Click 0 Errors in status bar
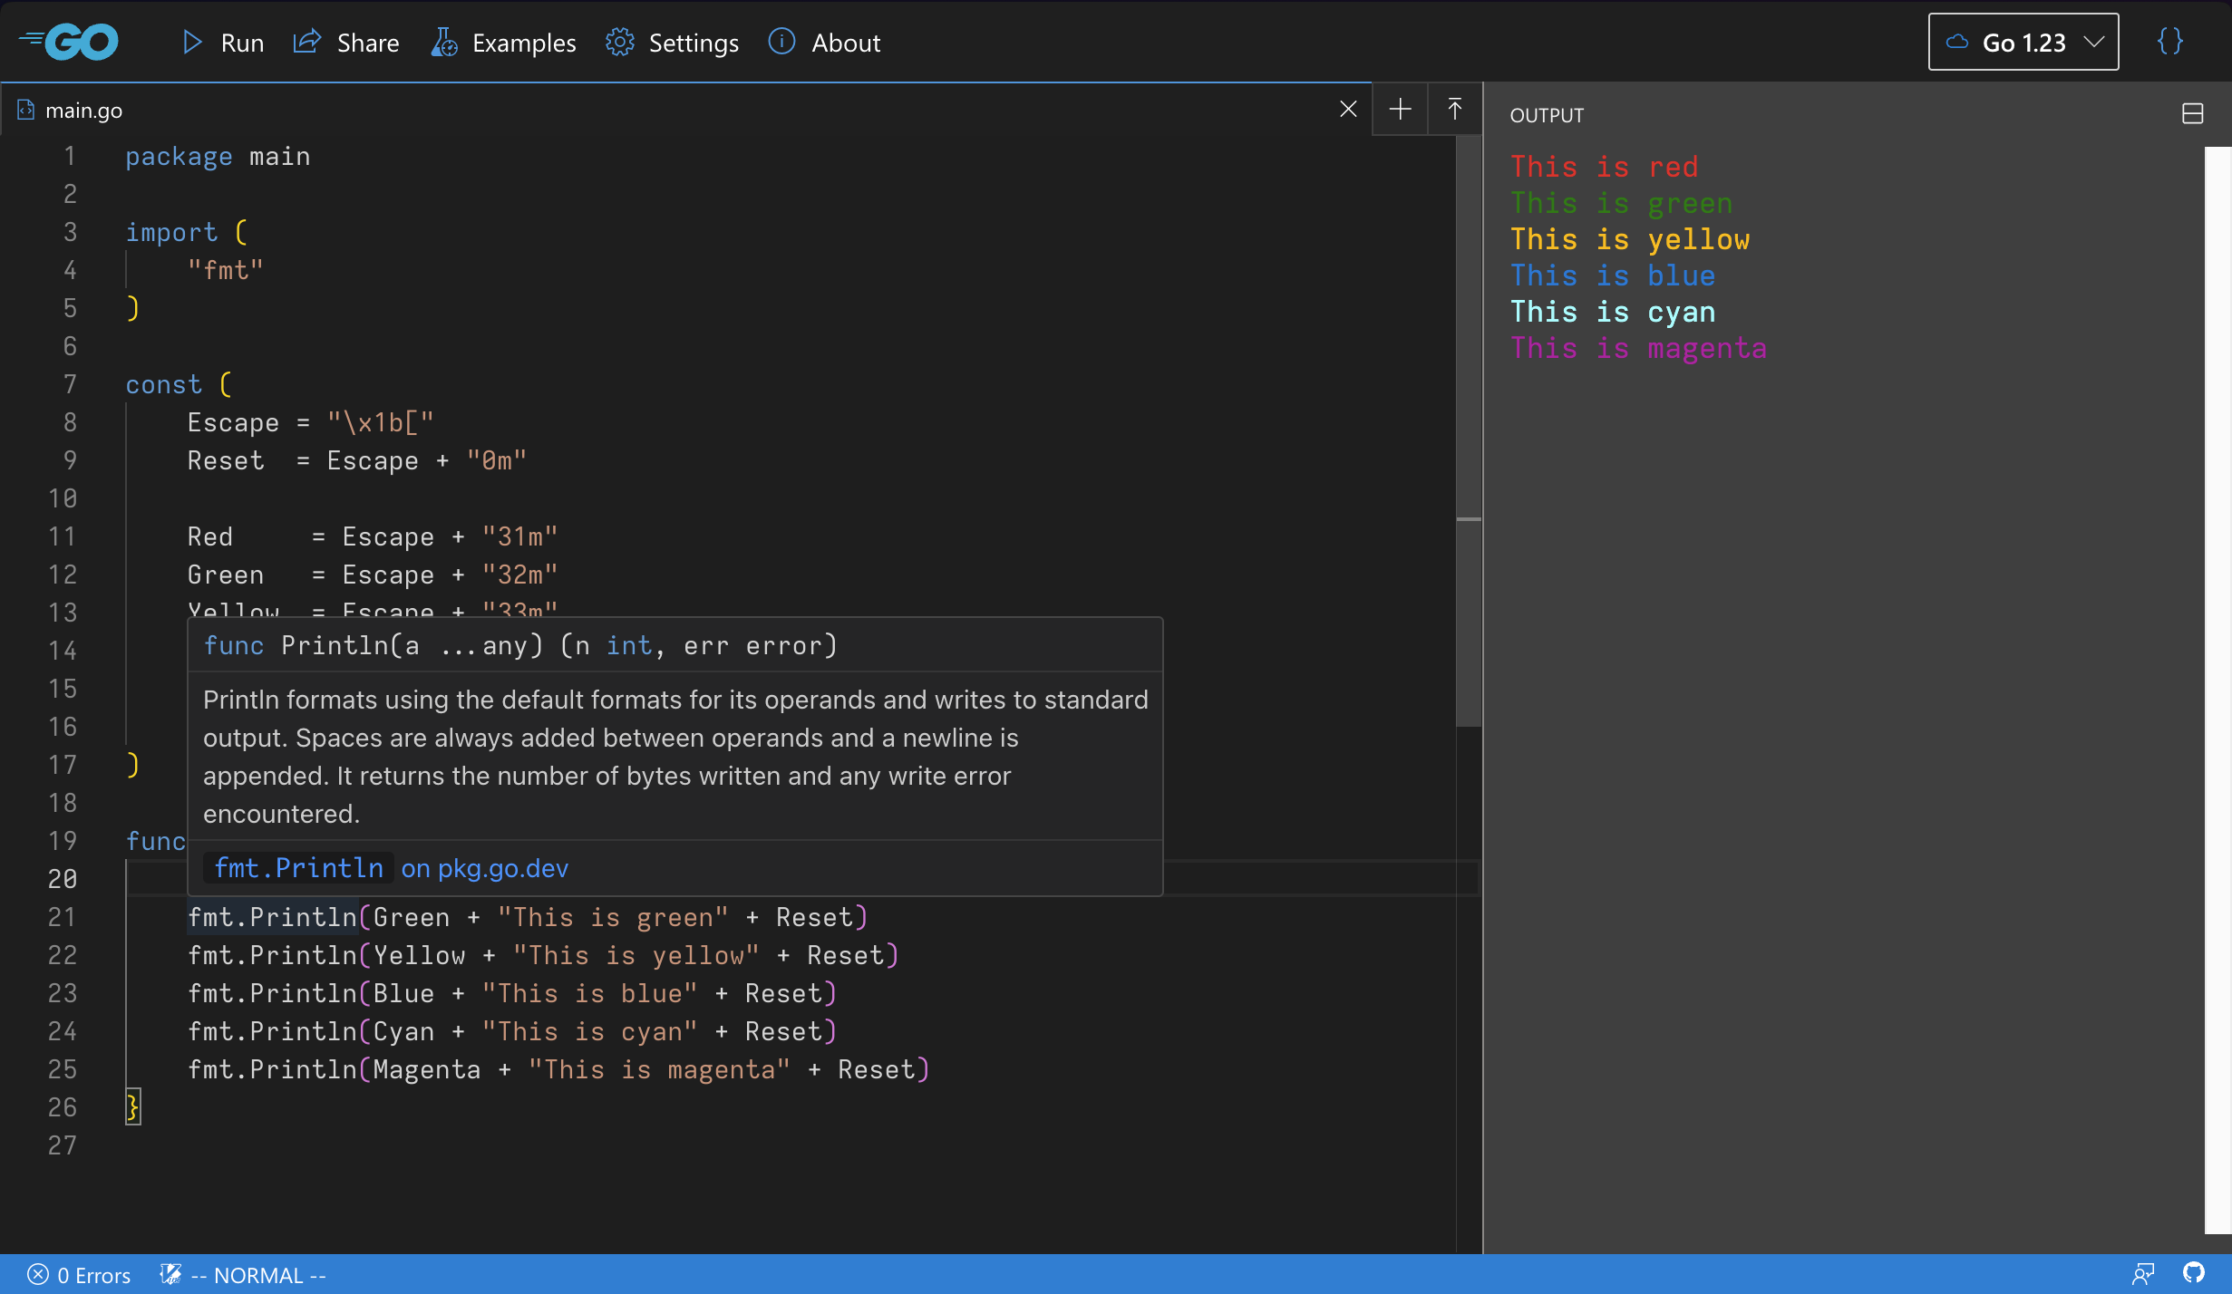The image size is (2232, 1294). point(79,1275)
